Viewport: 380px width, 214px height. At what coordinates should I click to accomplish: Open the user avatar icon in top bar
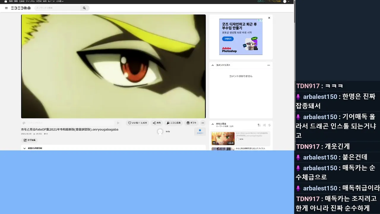click(285, 1)
